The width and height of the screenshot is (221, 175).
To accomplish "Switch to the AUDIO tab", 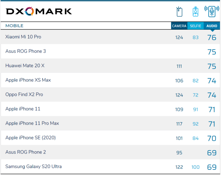I will (212, 26).
